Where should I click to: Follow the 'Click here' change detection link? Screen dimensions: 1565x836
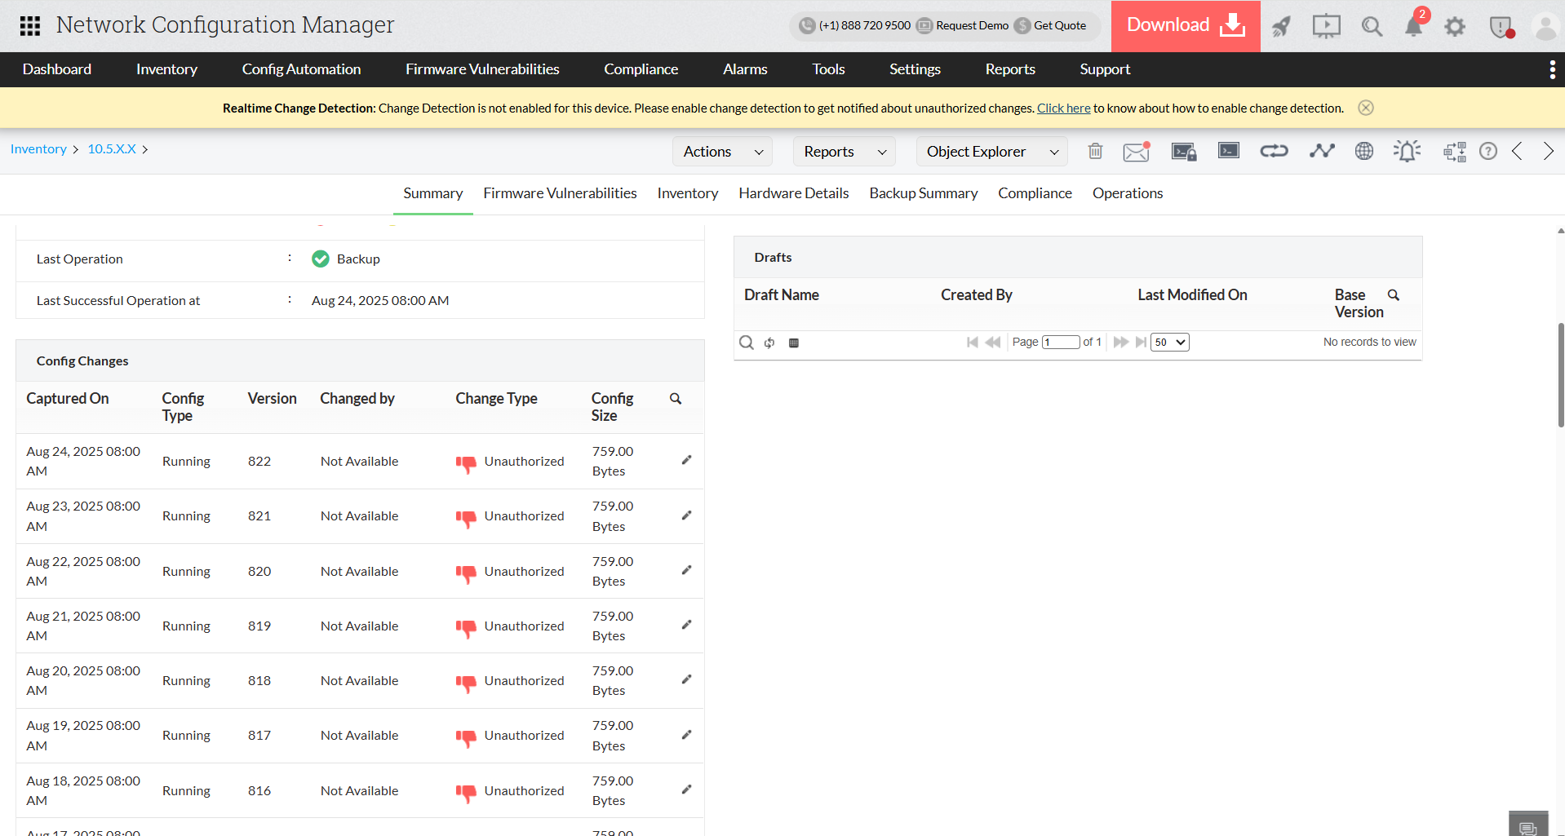(1063, 108)
